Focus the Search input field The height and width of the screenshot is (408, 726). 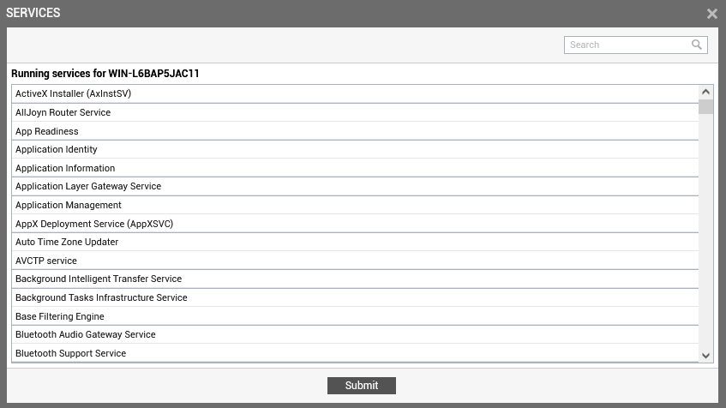pos(636,45)
